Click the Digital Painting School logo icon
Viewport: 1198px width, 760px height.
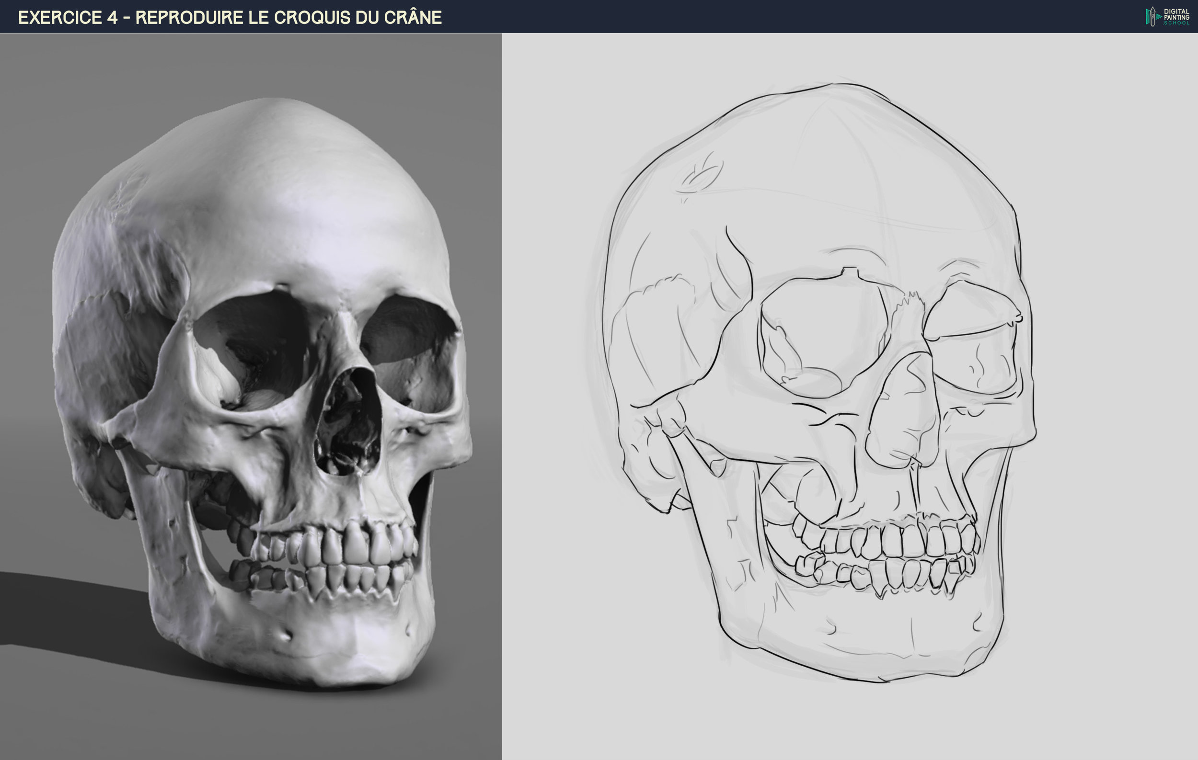point(1152,16)
